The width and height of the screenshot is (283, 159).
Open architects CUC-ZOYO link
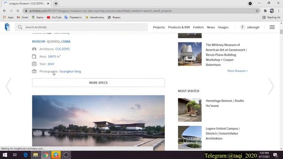tap(62, 49)
